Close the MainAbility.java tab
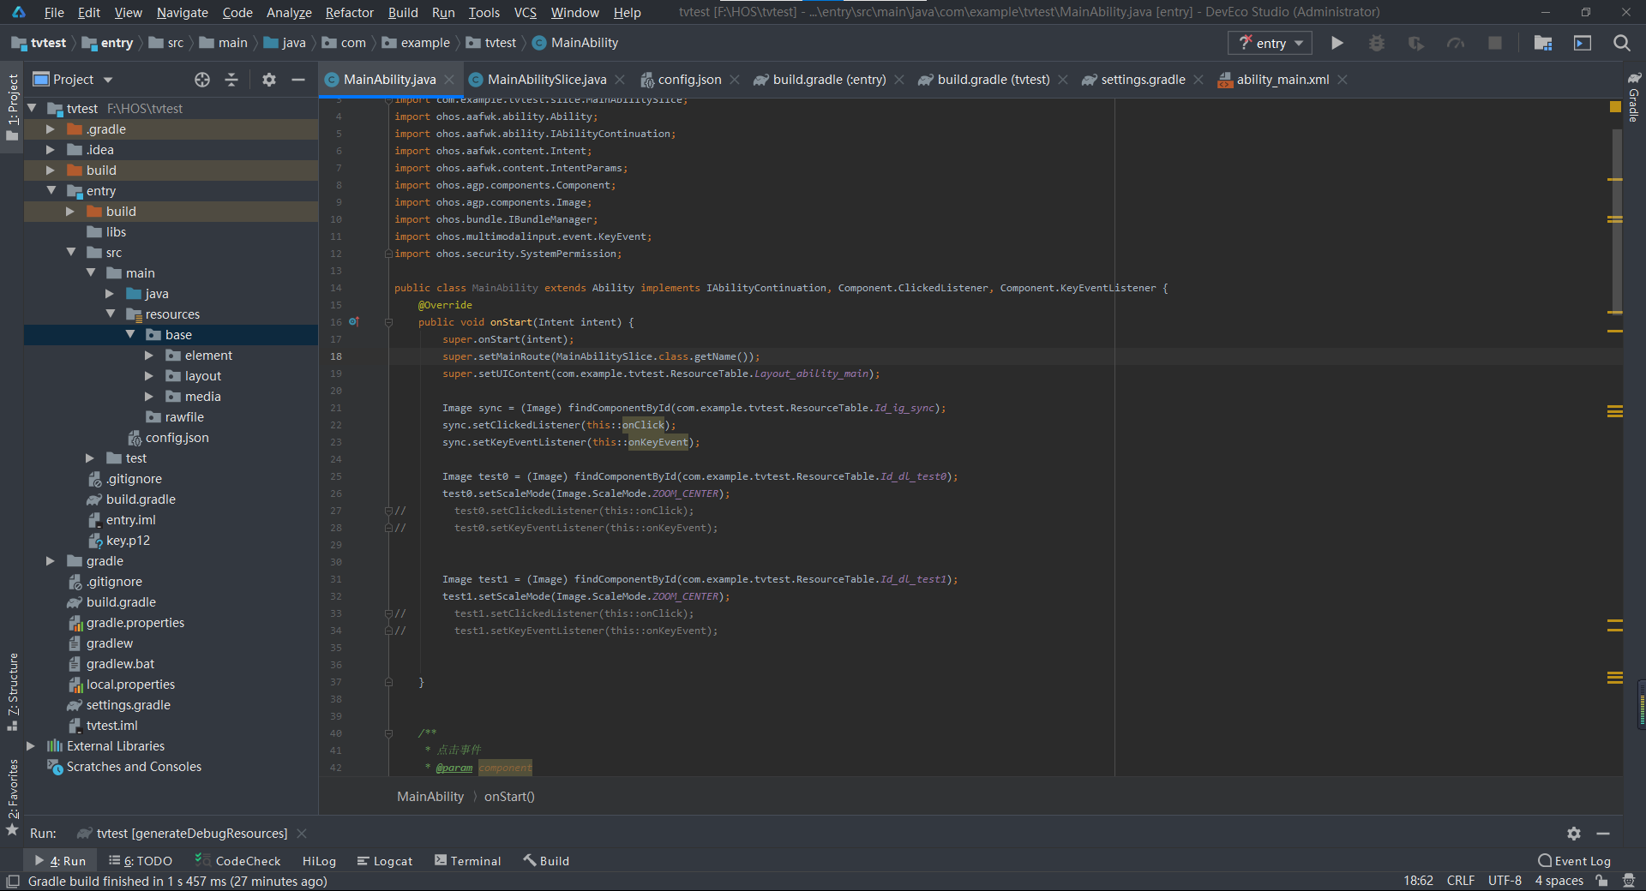 [449, 80]
